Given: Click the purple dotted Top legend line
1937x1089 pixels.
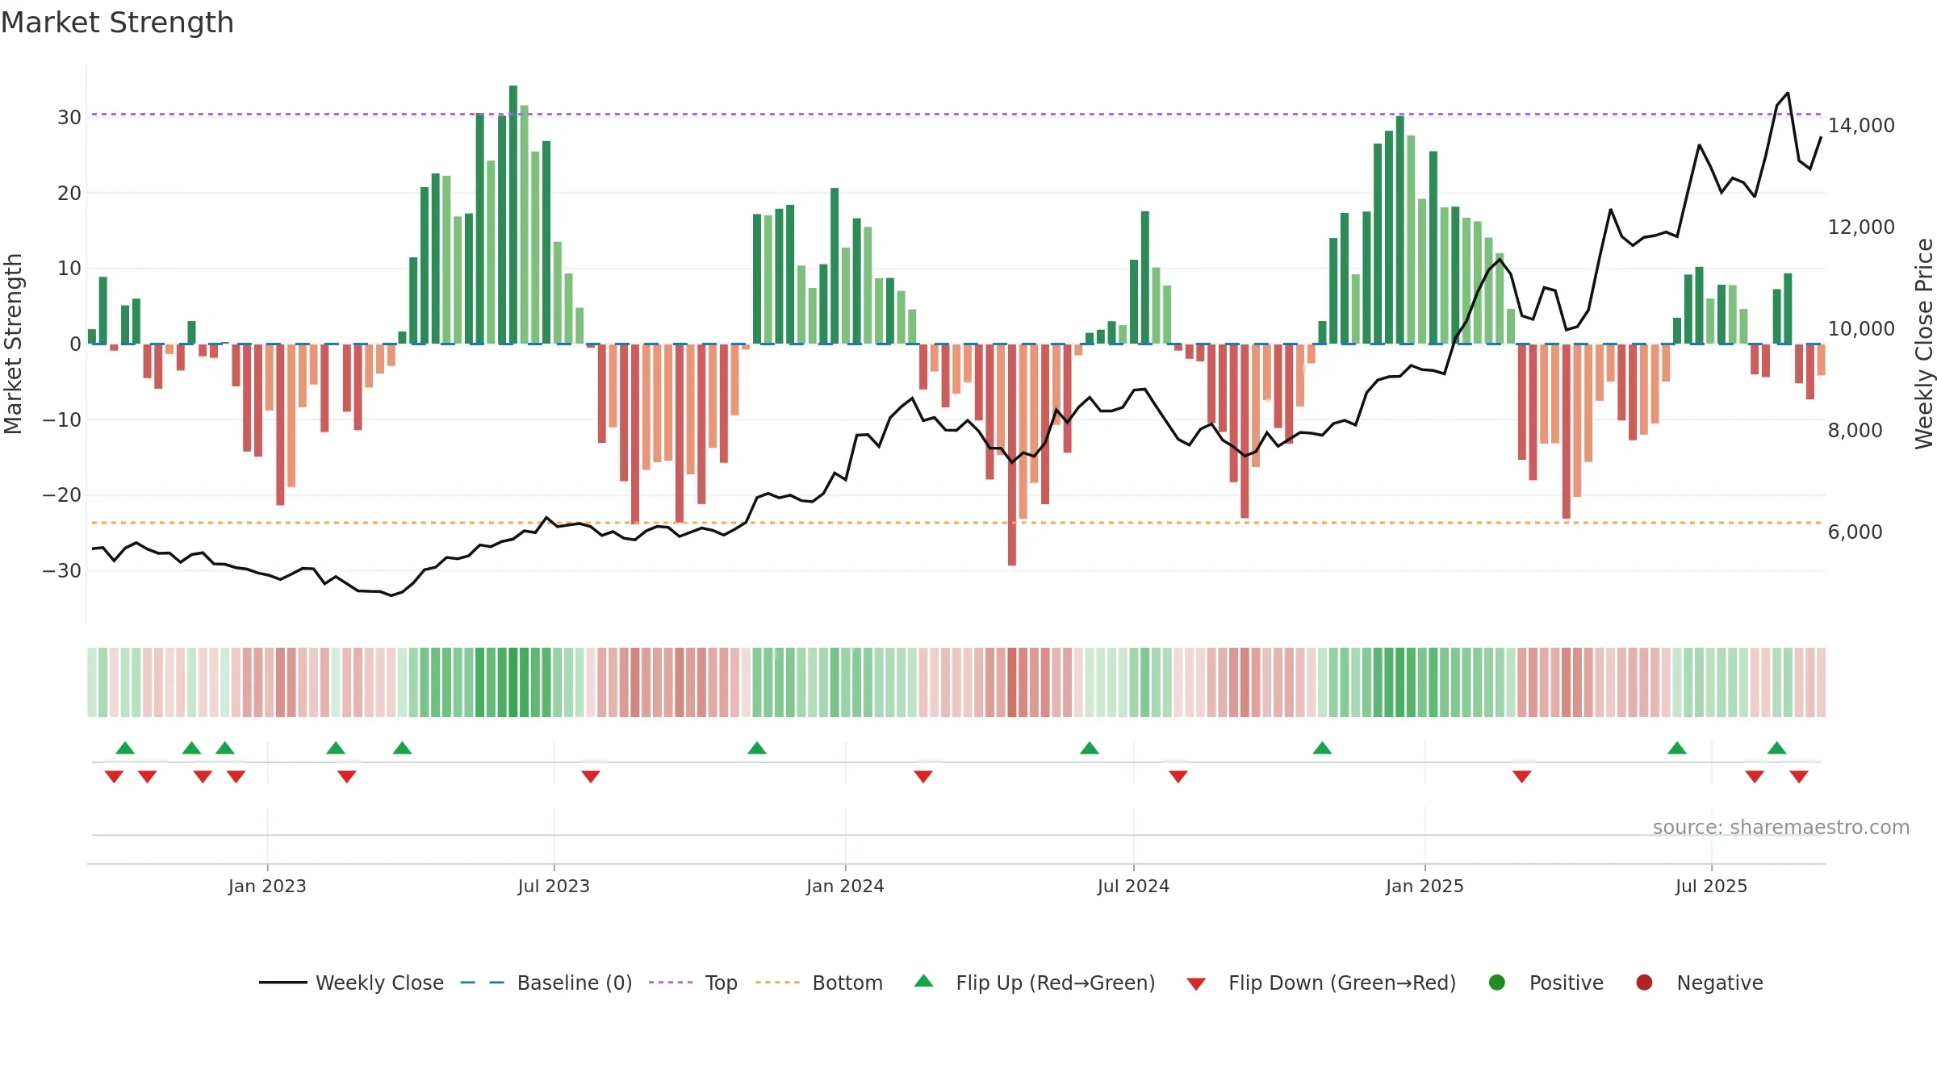Looking at the screenshot, I should click(x=671, y=983).
